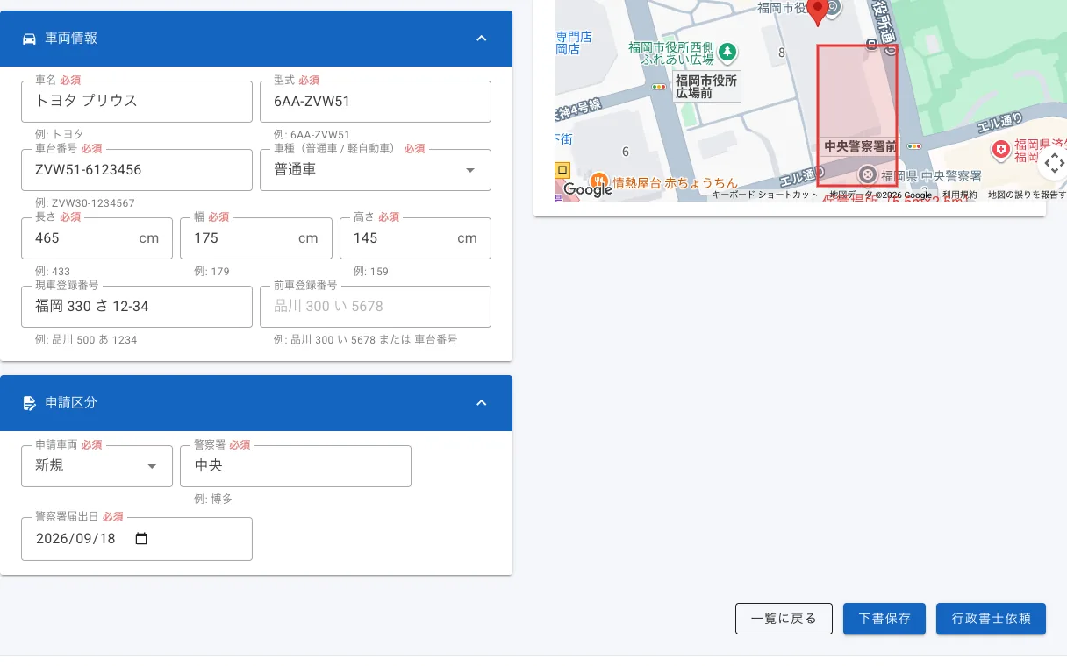
Task: Click 地図の誤りを報告する link on the map
Action: click(x=1027, y=195)
